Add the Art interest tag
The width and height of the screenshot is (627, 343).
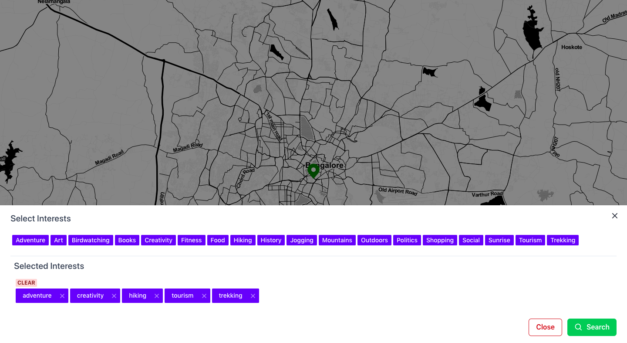click(59, 240)
